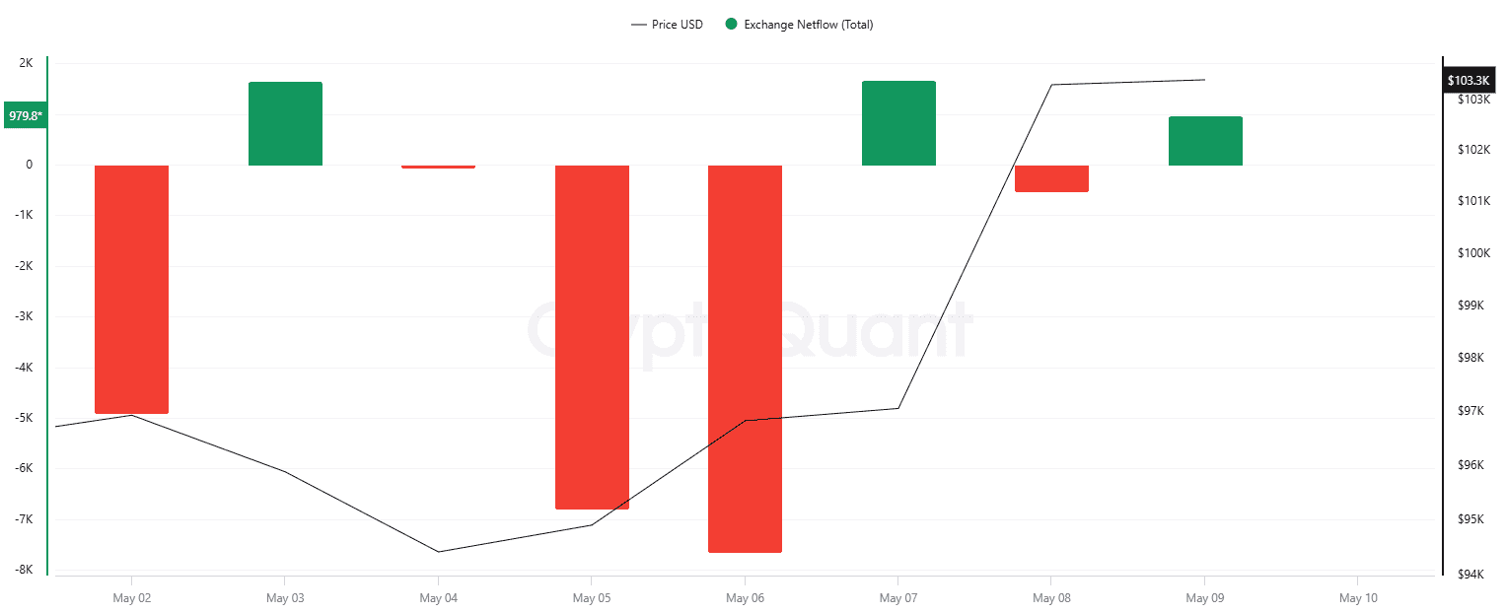Click the Price USD legend line marker
This screenshot has width=1506, height=613.
639,25
